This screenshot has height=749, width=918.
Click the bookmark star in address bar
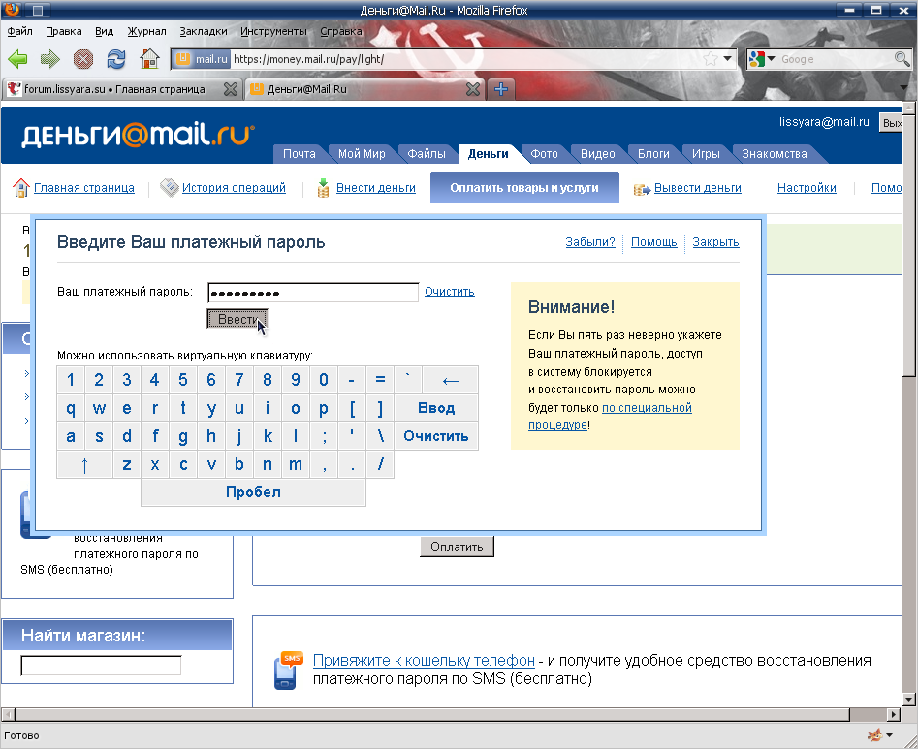711,58
